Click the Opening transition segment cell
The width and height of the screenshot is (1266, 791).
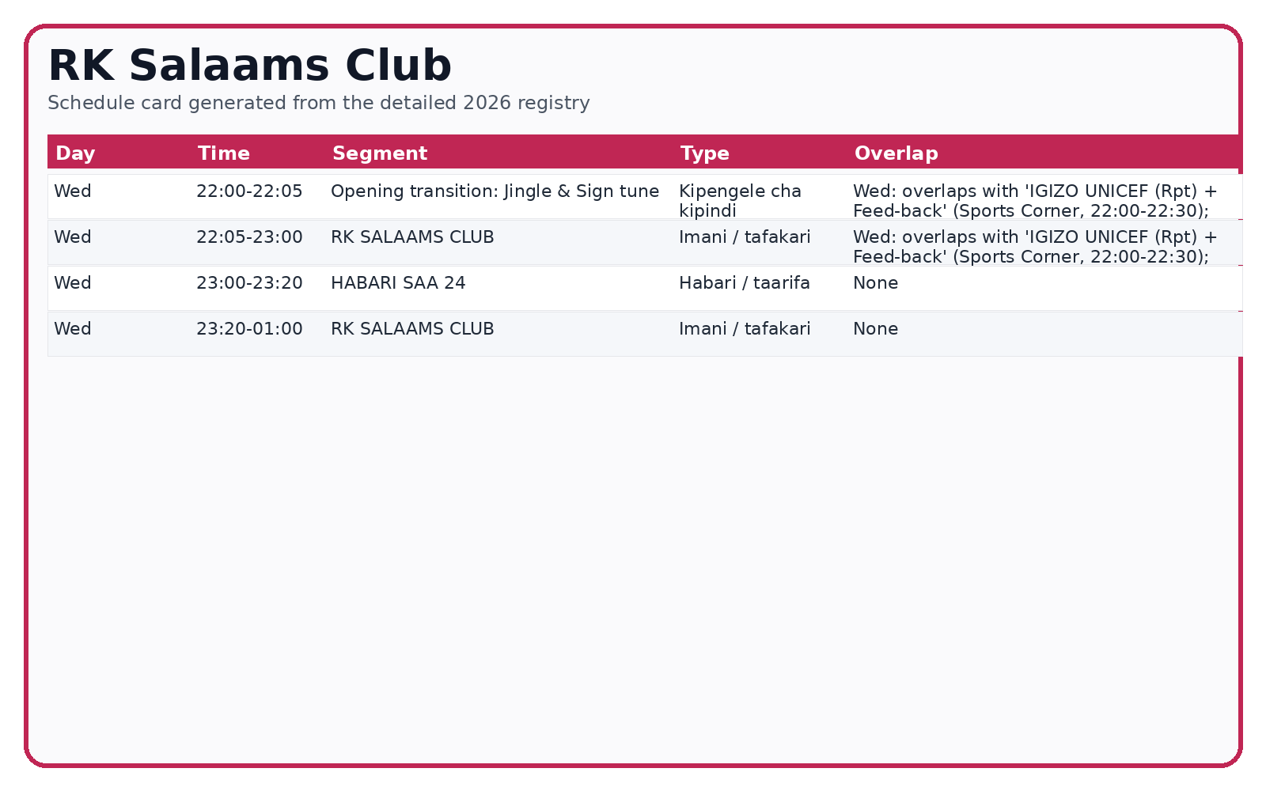495,191
